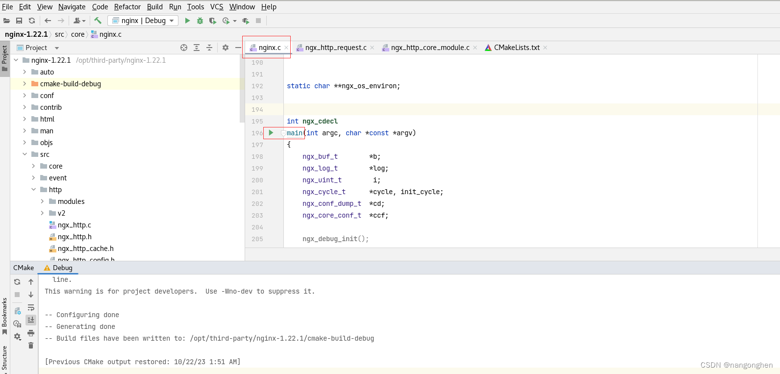Image resolution: width=780 pixels, height=374 pixels.
Task: Hide the Project tool window
Action: (238, 48)
